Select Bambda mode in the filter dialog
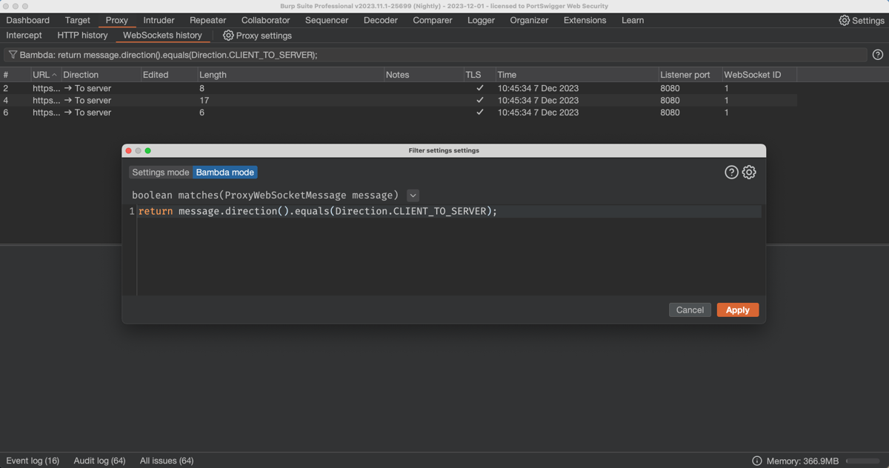Image resolution: width=889 pixels, height=468 pixels. (x=225, y=173)
